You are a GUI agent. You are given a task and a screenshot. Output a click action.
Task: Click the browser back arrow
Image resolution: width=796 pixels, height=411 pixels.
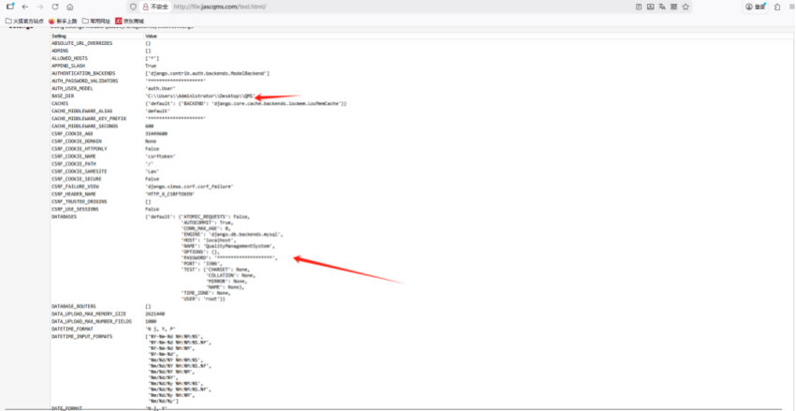click(x=24, y=7)
